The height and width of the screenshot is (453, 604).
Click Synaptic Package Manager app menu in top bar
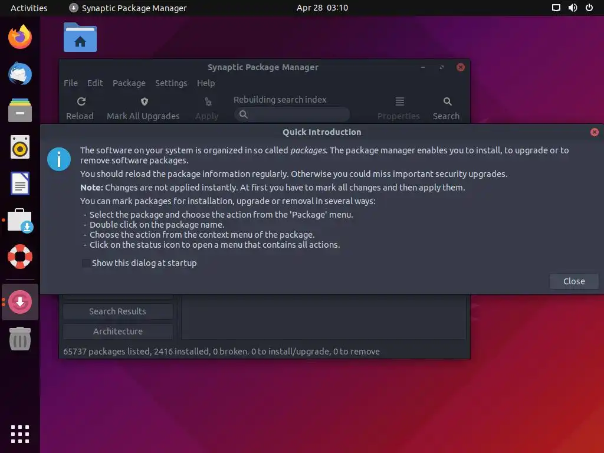[128, 8]
